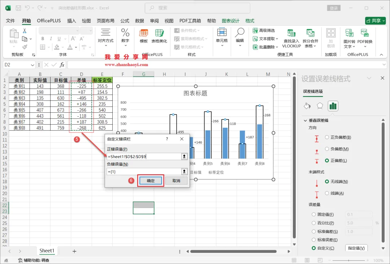The height and width of the screenshot is (264, 390).
Task: Select 固定值(F) error amount option
Action: (314, 214)
